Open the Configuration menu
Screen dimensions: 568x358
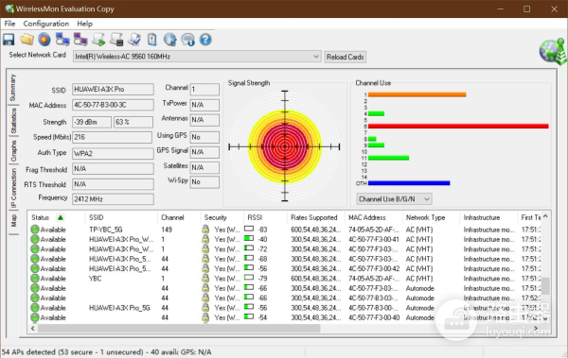(46, 24)
